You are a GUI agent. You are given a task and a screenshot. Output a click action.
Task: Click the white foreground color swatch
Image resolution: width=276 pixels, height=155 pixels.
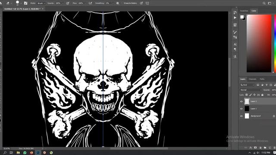click(x=242, y=17)
